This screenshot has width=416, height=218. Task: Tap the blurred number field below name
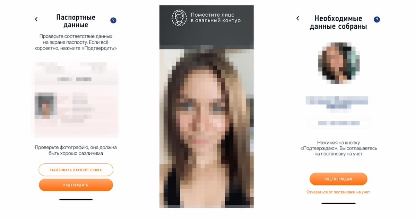click(x=338, y=123)
